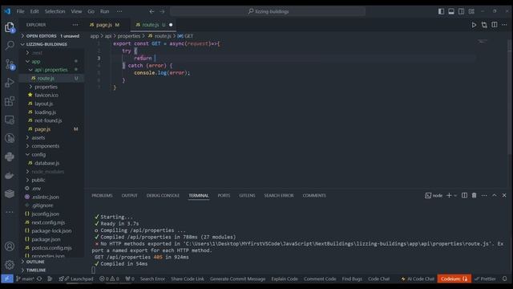Split the terminal panel
This screenshot has height=289, width=513.
[x=464, y=195]
